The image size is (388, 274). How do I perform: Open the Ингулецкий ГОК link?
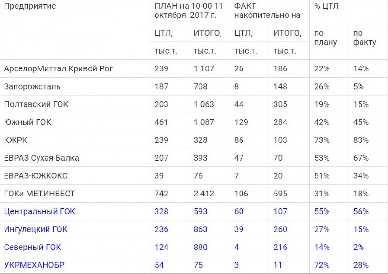(36, 229)
